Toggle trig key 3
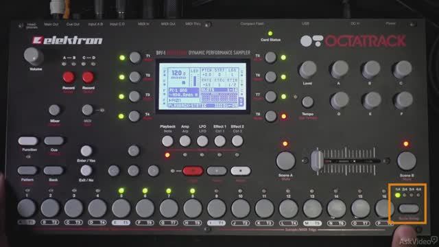 pyautogui.click(x=73, y=209)
